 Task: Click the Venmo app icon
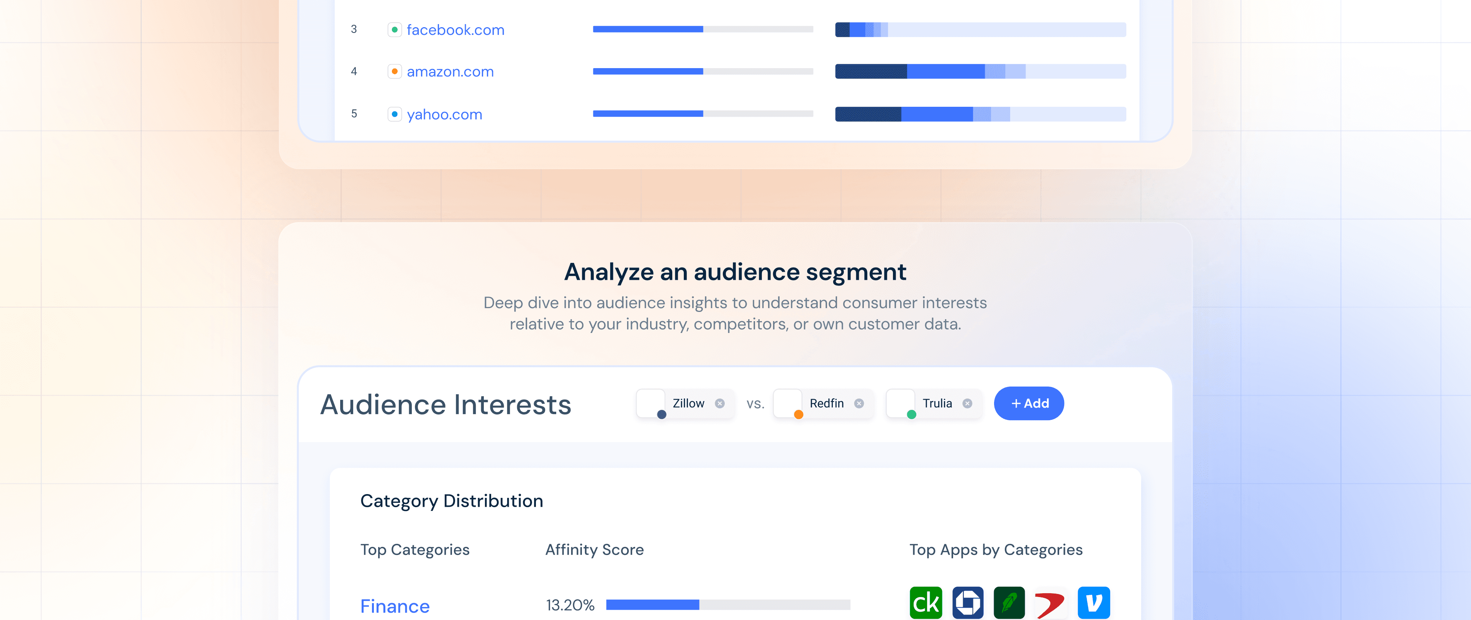coord(1094,602)
